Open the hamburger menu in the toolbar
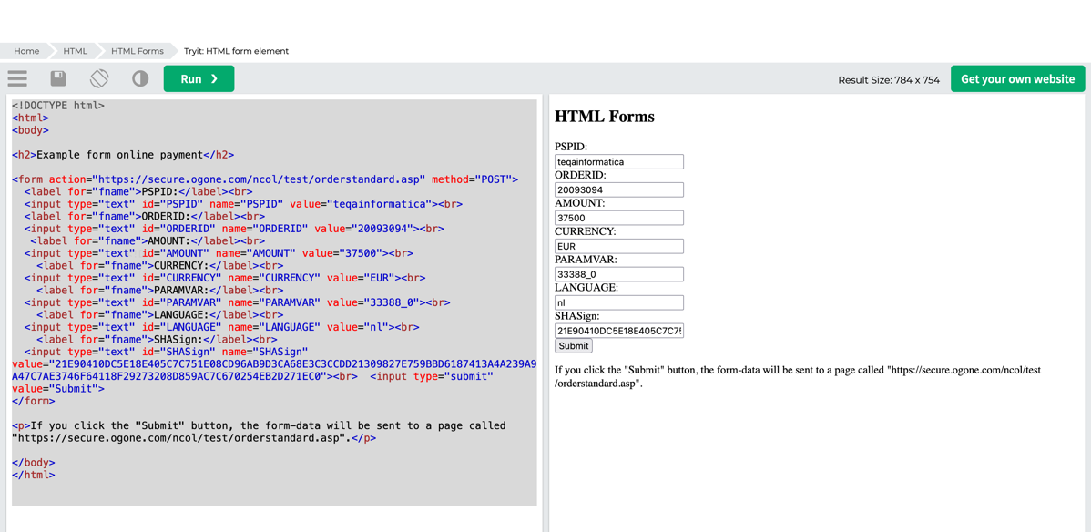The width and height of the screenshot is (1091, 532). click(x=17, y=78)
